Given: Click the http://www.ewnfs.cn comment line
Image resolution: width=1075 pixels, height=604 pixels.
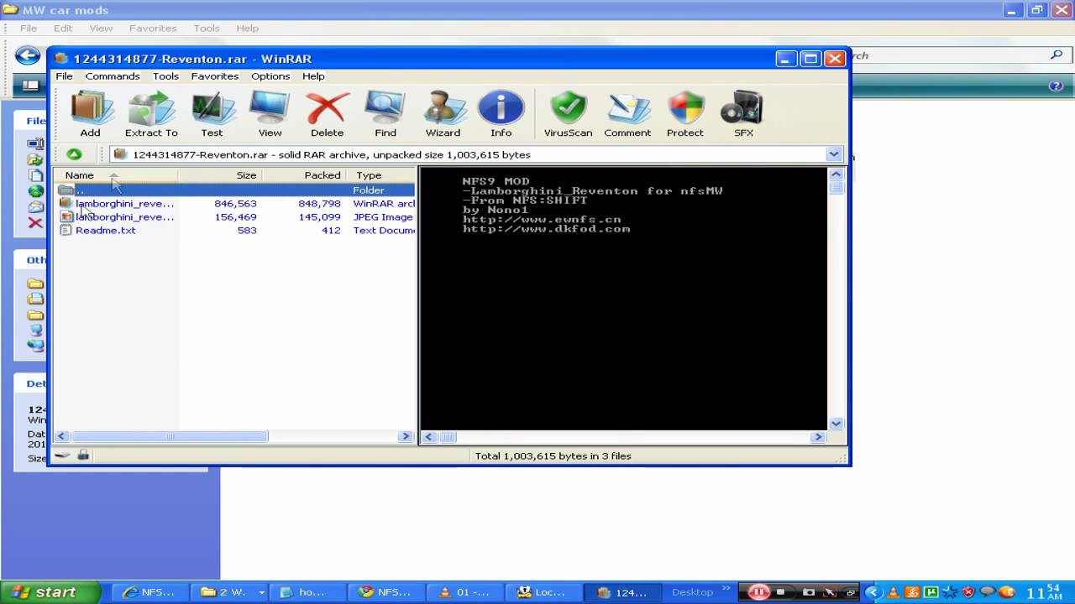Looking at the screenshot, I should [x=542, y=219].
